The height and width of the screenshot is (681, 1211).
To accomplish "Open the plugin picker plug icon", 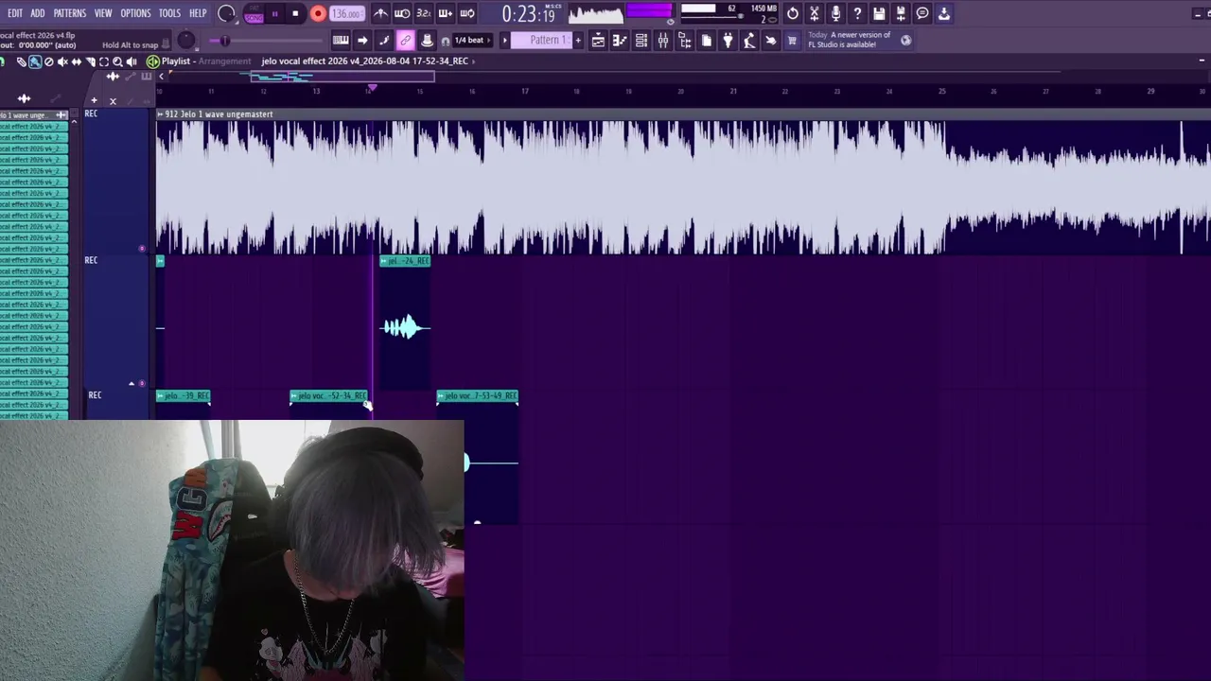I will pyautogui.click(x=728, y=41).
